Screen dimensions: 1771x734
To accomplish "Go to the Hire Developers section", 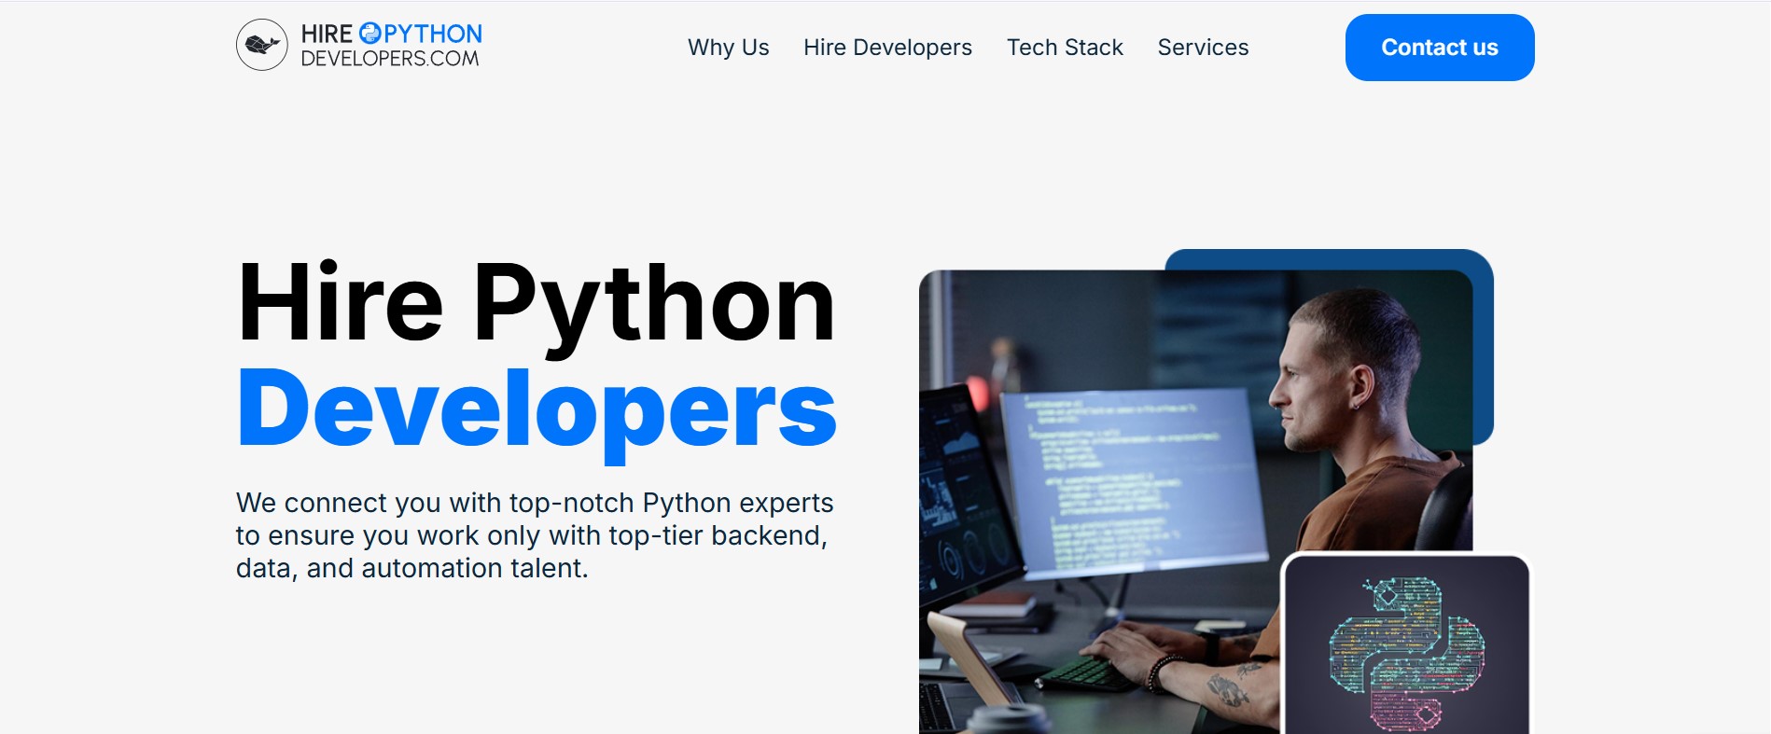I will tap(887, 48).
